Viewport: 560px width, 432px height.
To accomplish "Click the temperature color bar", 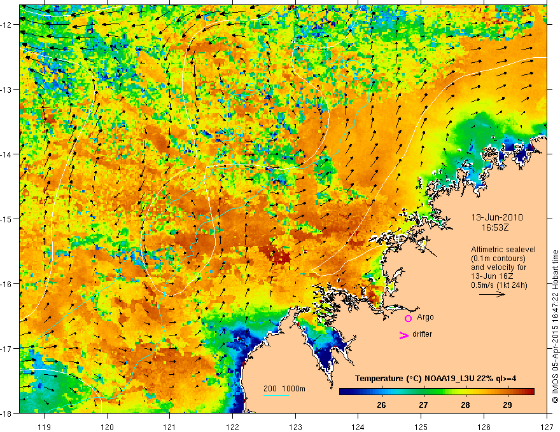I will pyautogui.click(x=437, y=392).
